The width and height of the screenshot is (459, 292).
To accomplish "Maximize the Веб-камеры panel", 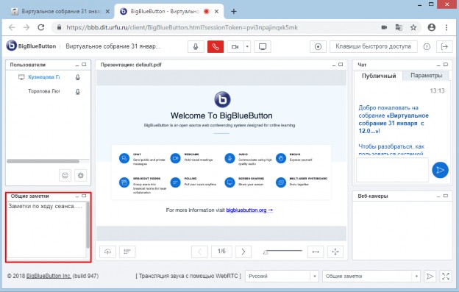I will coord(446,196).
